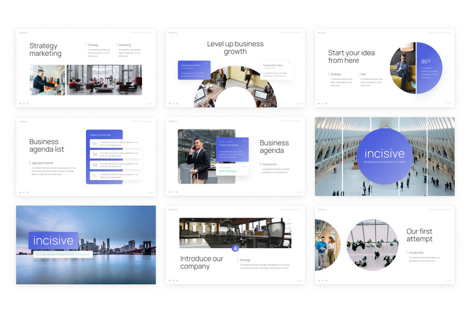Click the 'Business agenda list' heading
The width and height of the screenshot is (471, 313).
pyautogui.click(x=47, y=145)
